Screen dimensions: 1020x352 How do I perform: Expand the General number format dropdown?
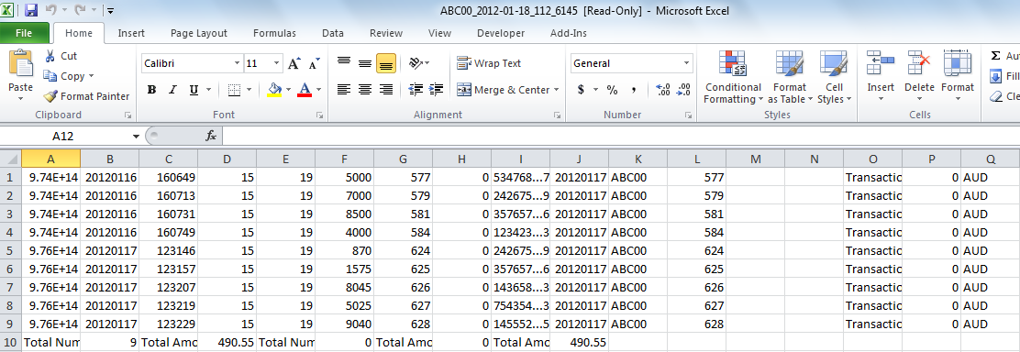point(686,64)
